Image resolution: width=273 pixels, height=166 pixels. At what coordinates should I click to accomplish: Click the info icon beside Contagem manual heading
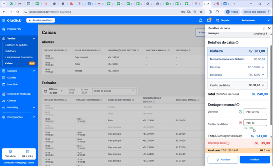pos(238,105)
